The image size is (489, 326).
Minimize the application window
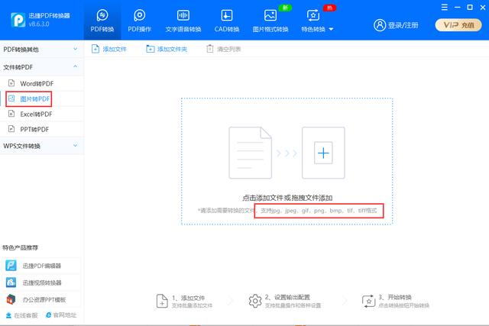(x=457, y=7)
